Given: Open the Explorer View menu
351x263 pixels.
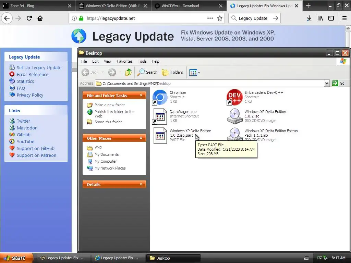Looking at the screenshot, I should pos(108,61).
